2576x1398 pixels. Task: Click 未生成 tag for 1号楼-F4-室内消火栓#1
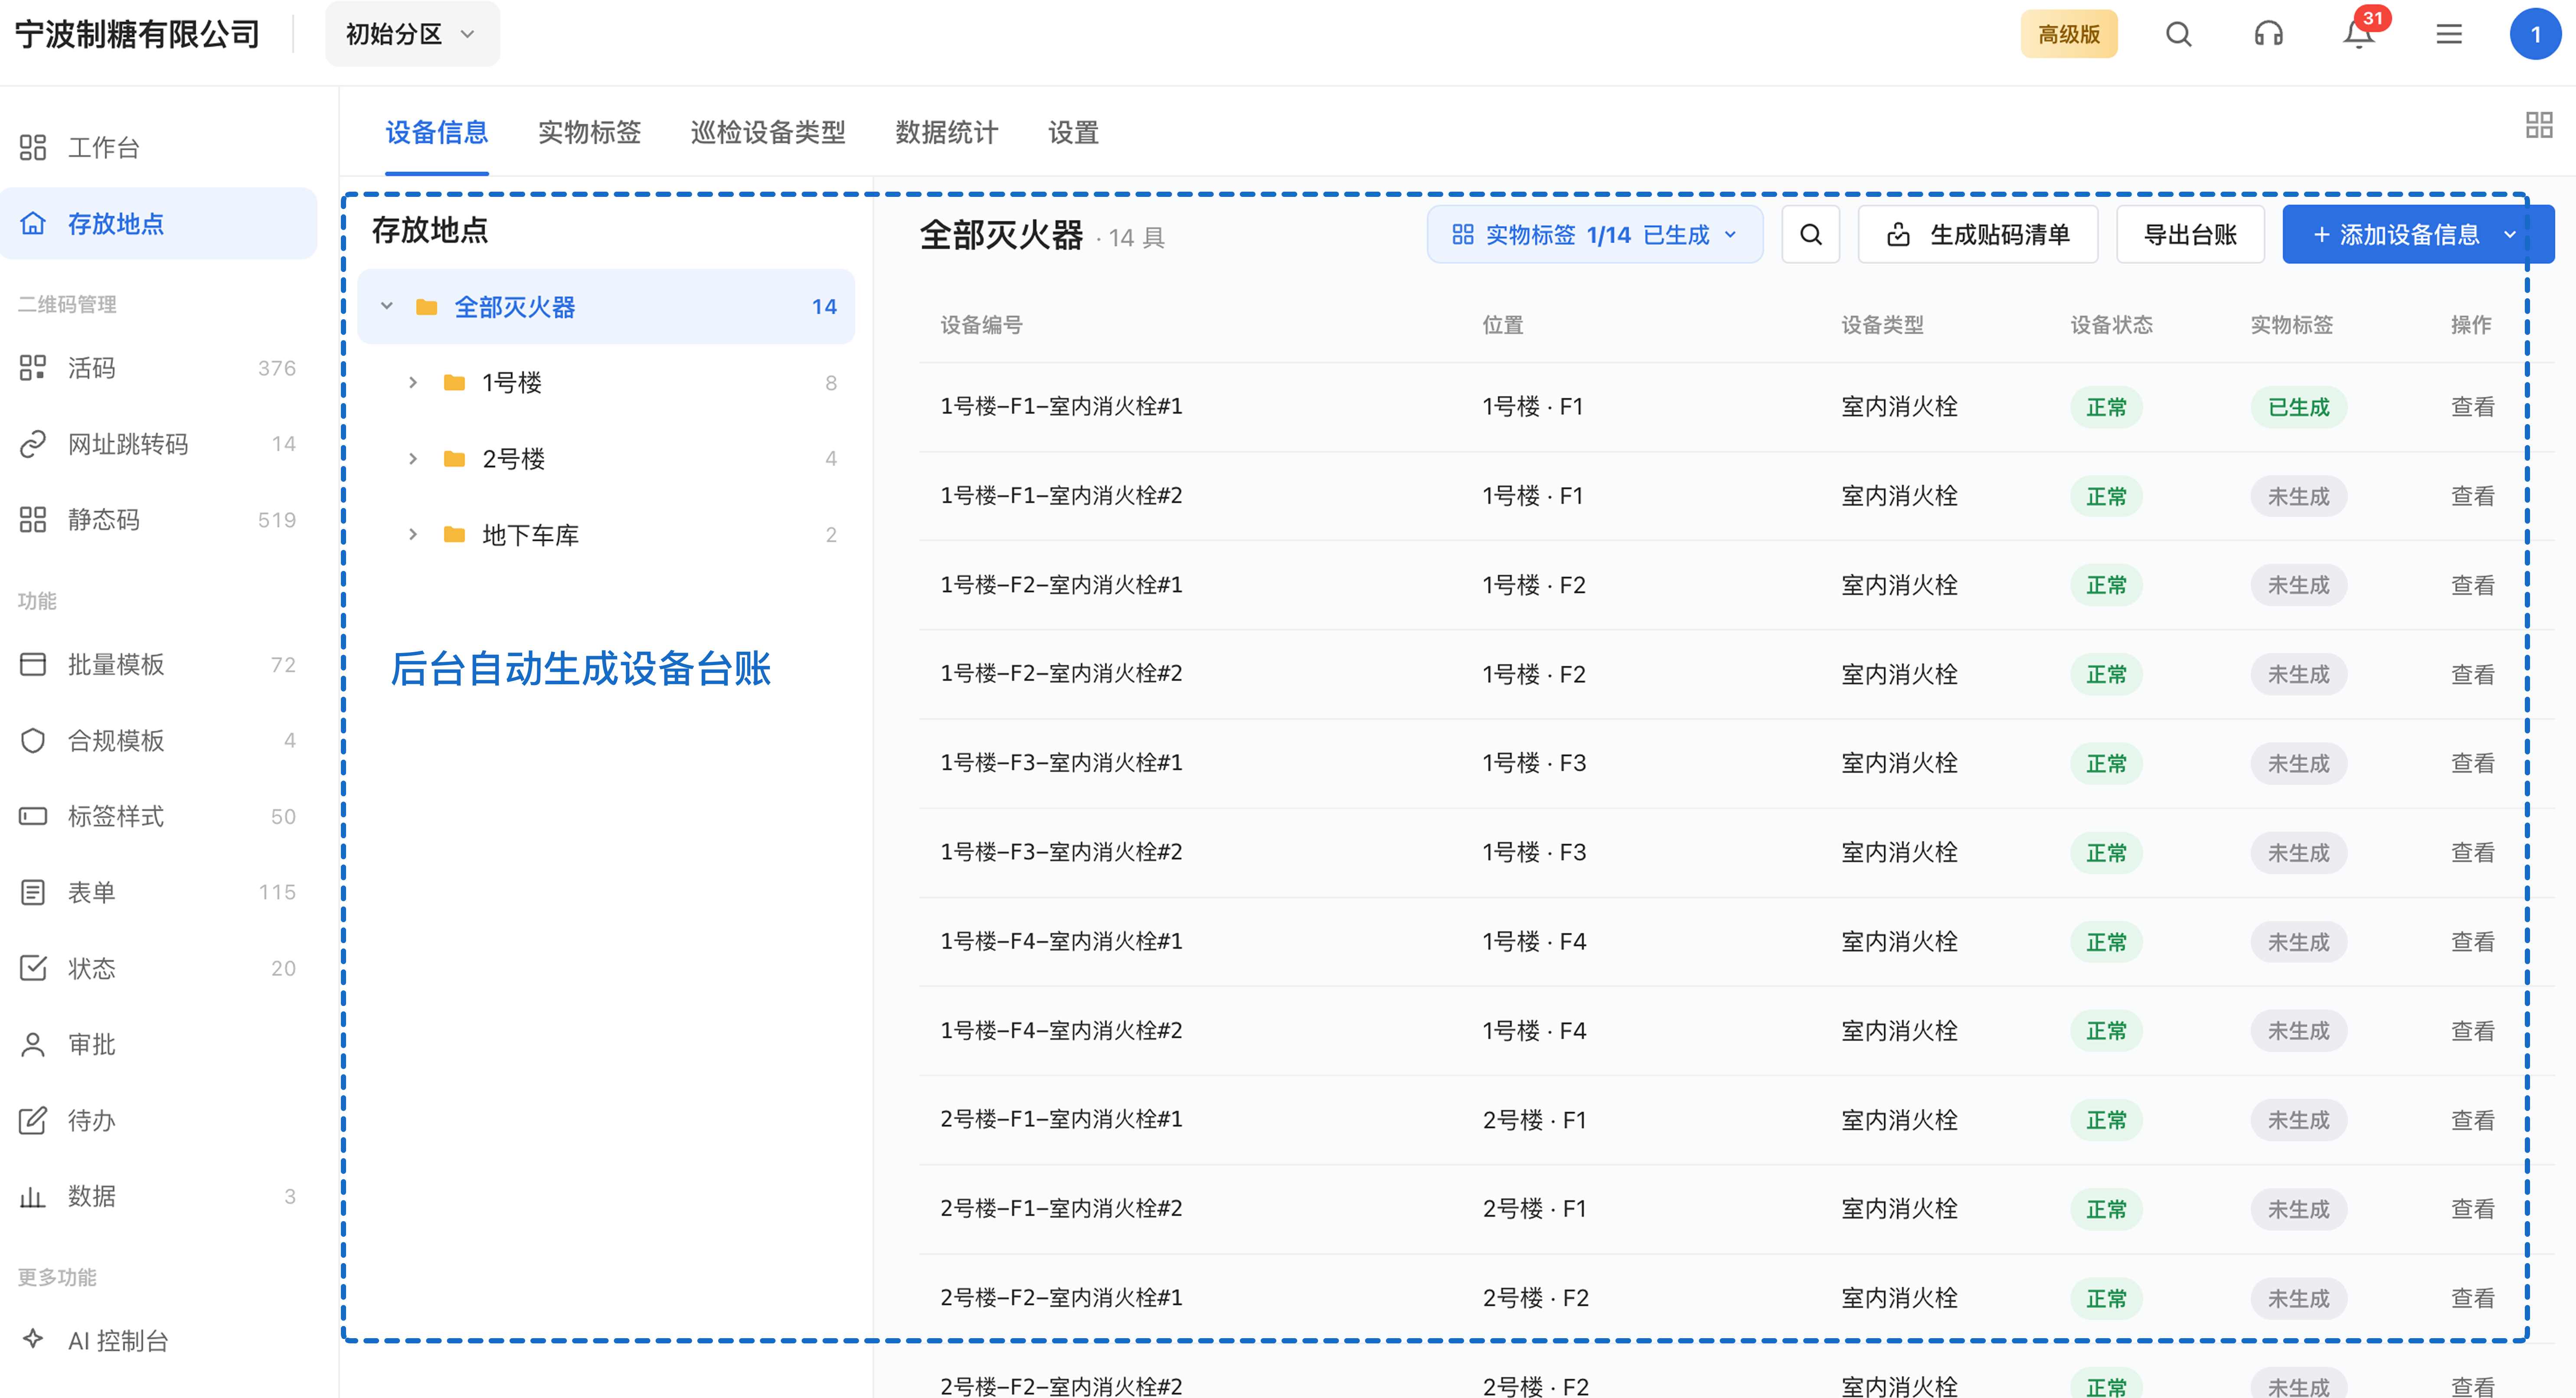click(2299, 942)
